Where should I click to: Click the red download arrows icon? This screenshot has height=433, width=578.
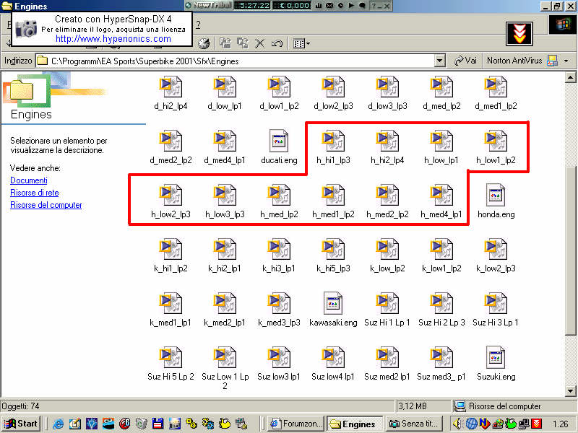tap(519, 33)
